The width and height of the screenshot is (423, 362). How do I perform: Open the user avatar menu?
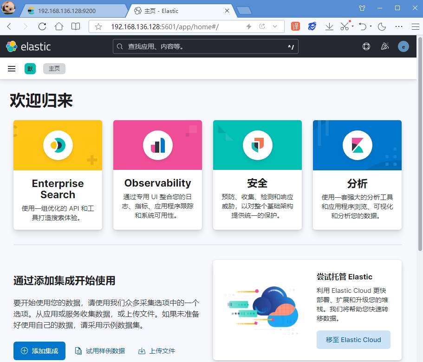click(x=403, y=46)
